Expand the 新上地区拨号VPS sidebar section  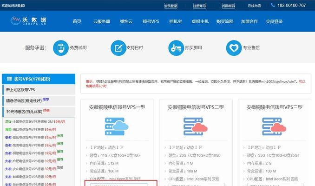39,90
